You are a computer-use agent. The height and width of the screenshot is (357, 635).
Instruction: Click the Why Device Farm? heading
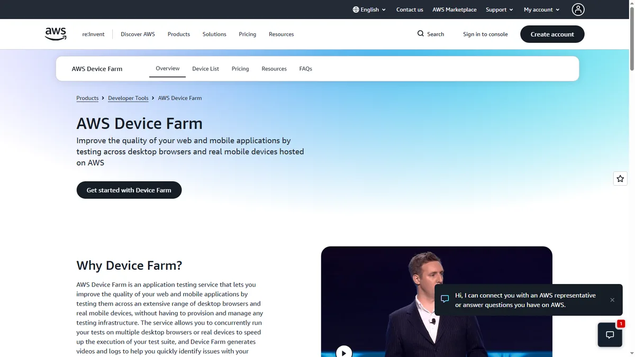click(x=129, y=266)
